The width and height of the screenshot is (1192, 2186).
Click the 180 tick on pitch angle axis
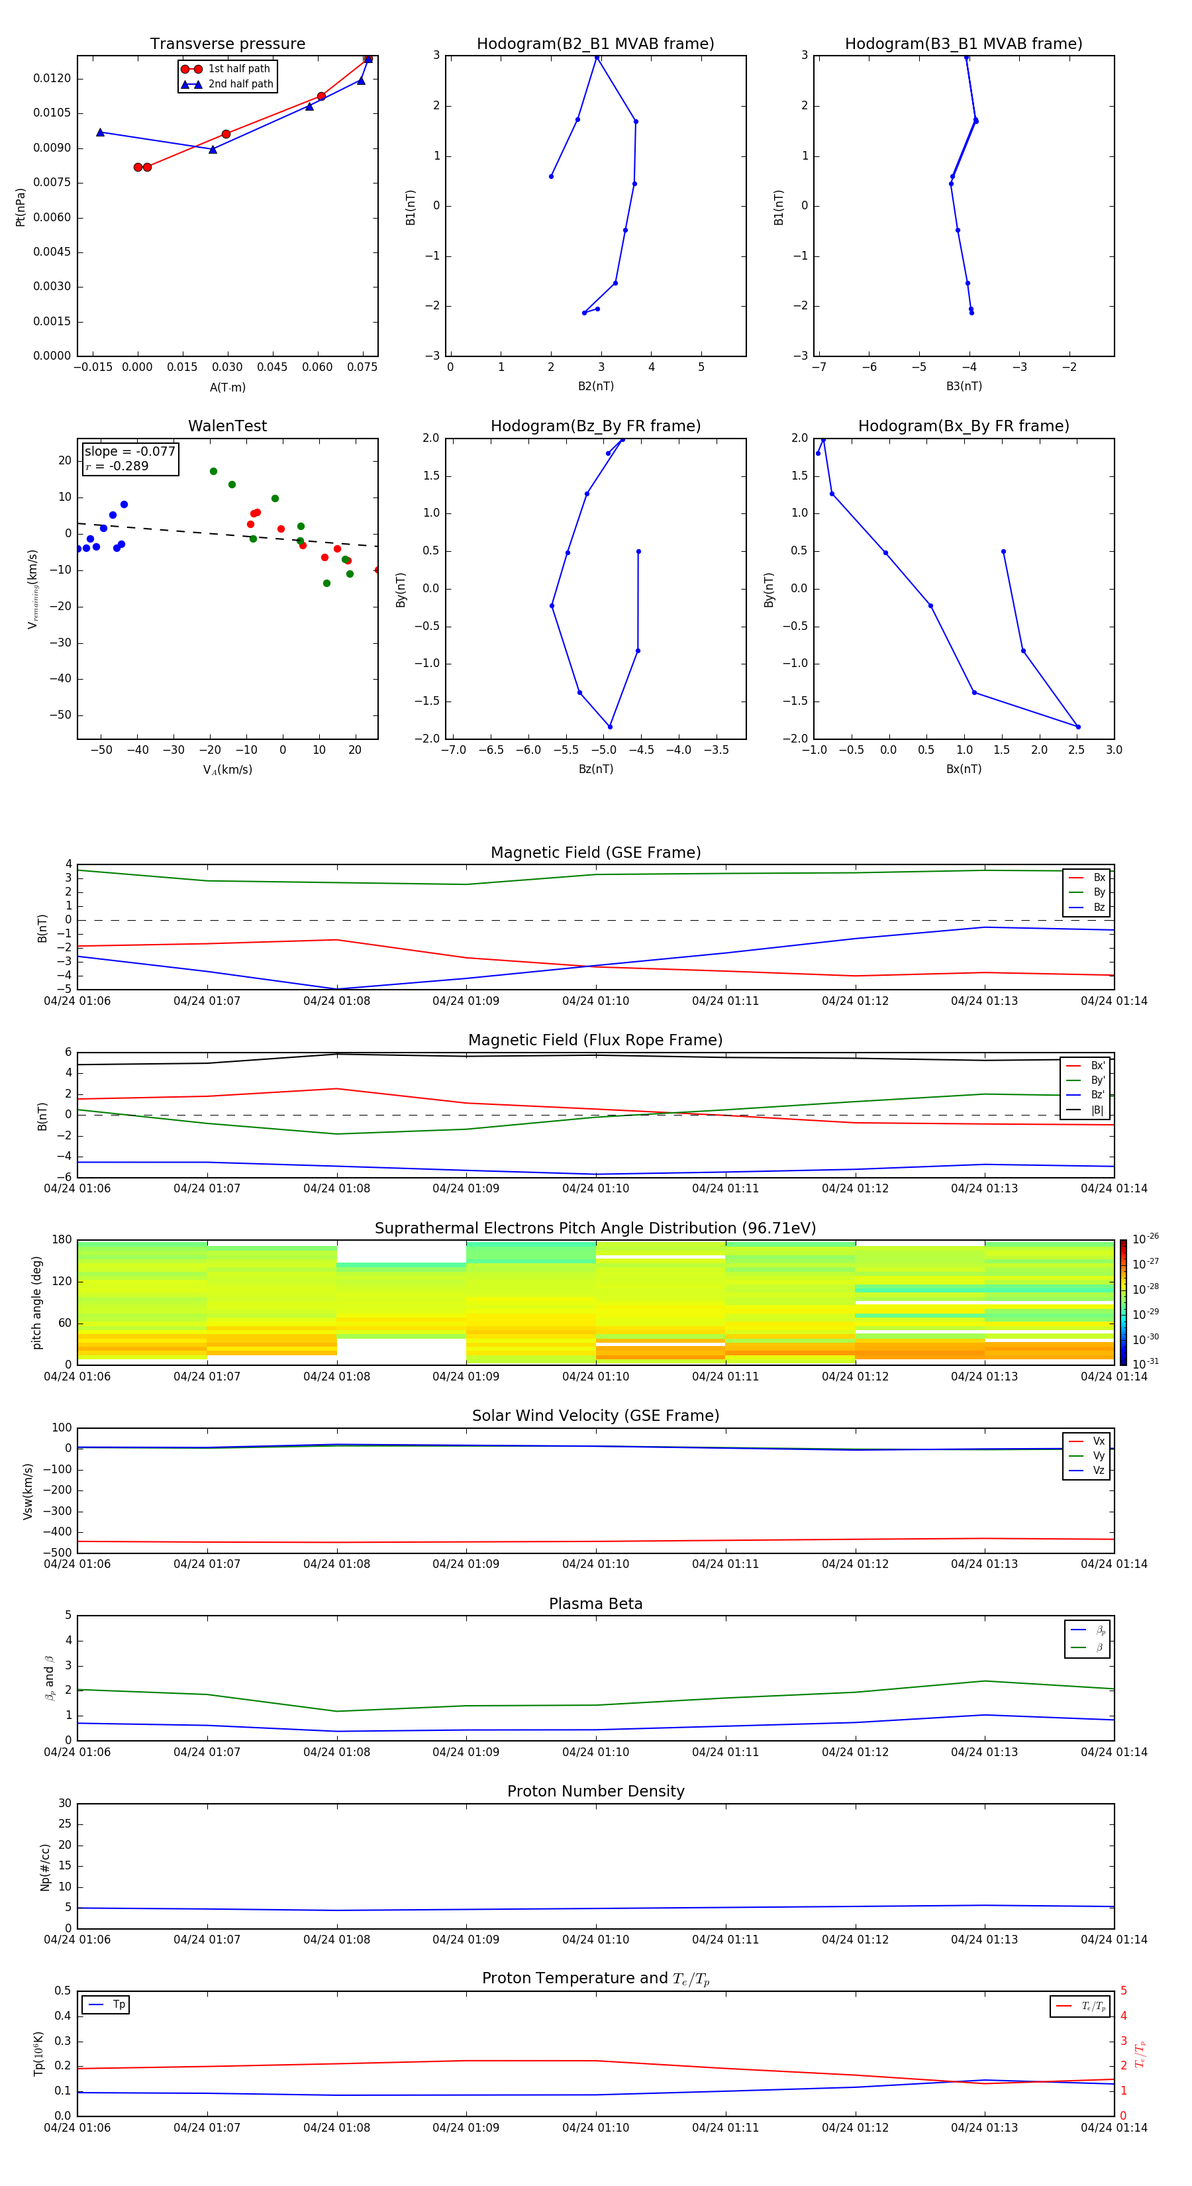point(62,1240)
